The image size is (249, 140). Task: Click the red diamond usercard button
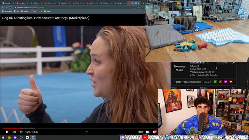click(x=231, y=82)
